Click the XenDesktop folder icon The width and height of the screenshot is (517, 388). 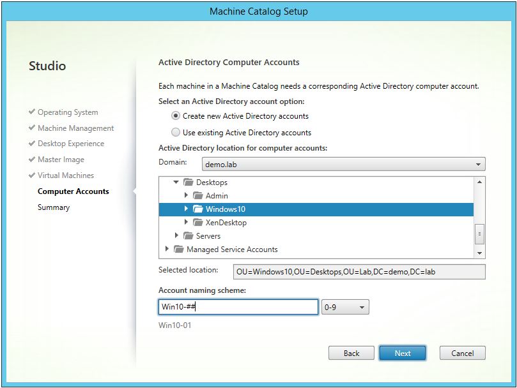pyautogui.click(x=197, y=223)
